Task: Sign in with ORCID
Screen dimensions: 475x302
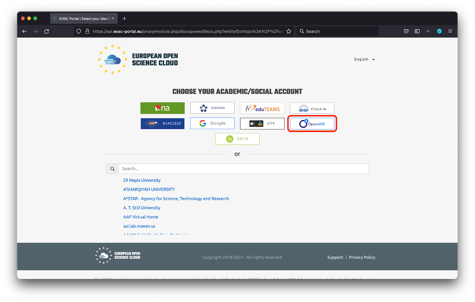Action: tap(237, 139)
